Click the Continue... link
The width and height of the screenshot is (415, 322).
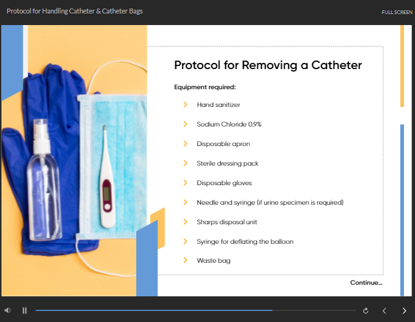click(x=366, y=282)
